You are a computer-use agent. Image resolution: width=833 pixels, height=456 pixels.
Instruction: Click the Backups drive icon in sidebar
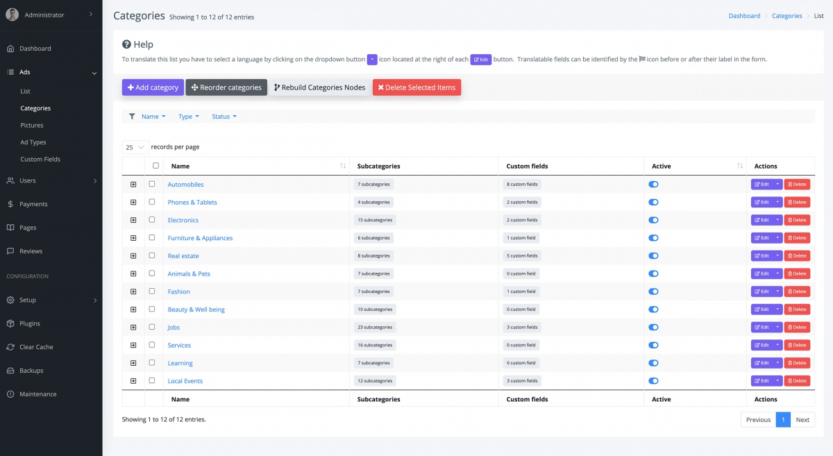click(10, 371)
